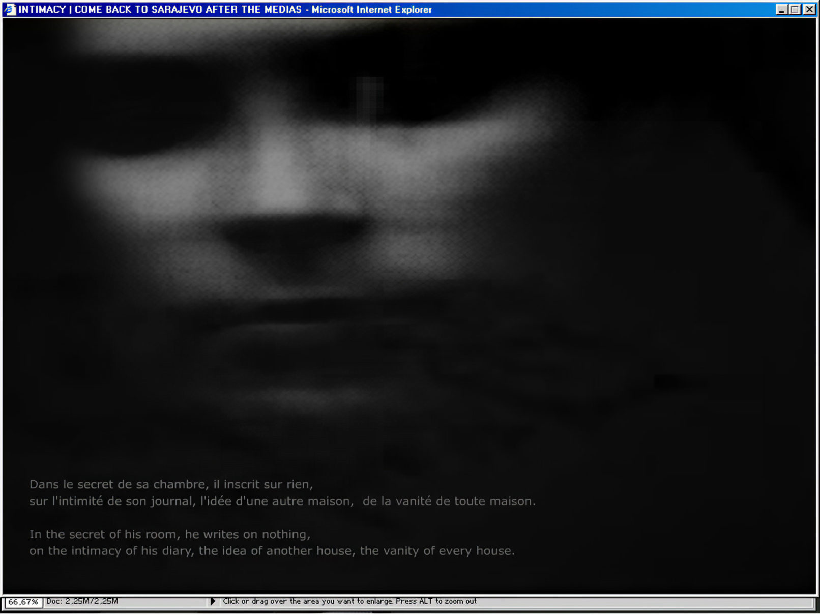Click the bright nose bridge in the image
Screen dimensions: 820x615
point(277,173)
